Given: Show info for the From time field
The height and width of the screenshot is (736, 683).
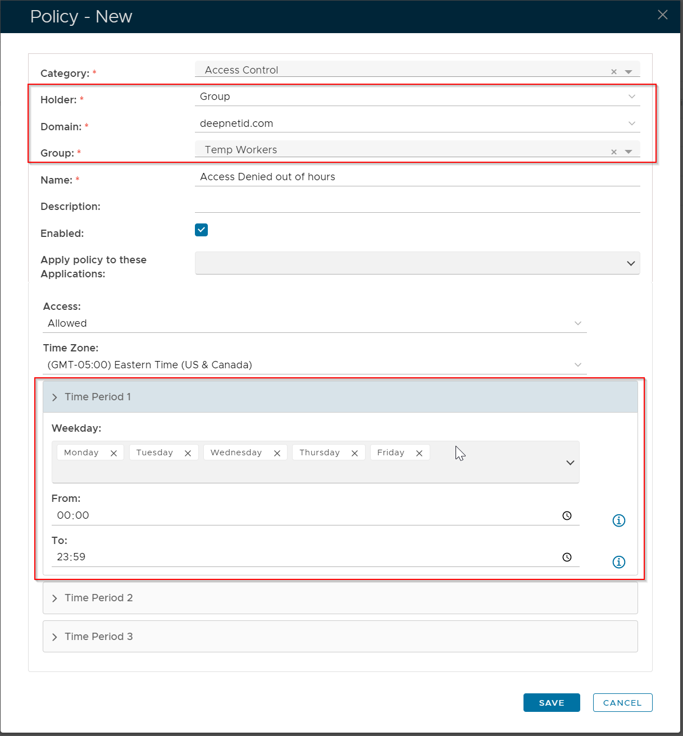Looking at the screenshot, I should coord(618,520).
